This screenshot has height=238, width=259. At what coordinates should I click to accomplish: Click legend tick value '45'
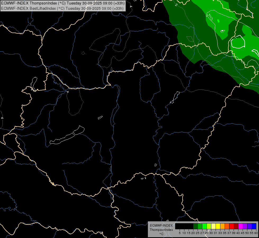point(243,233)
